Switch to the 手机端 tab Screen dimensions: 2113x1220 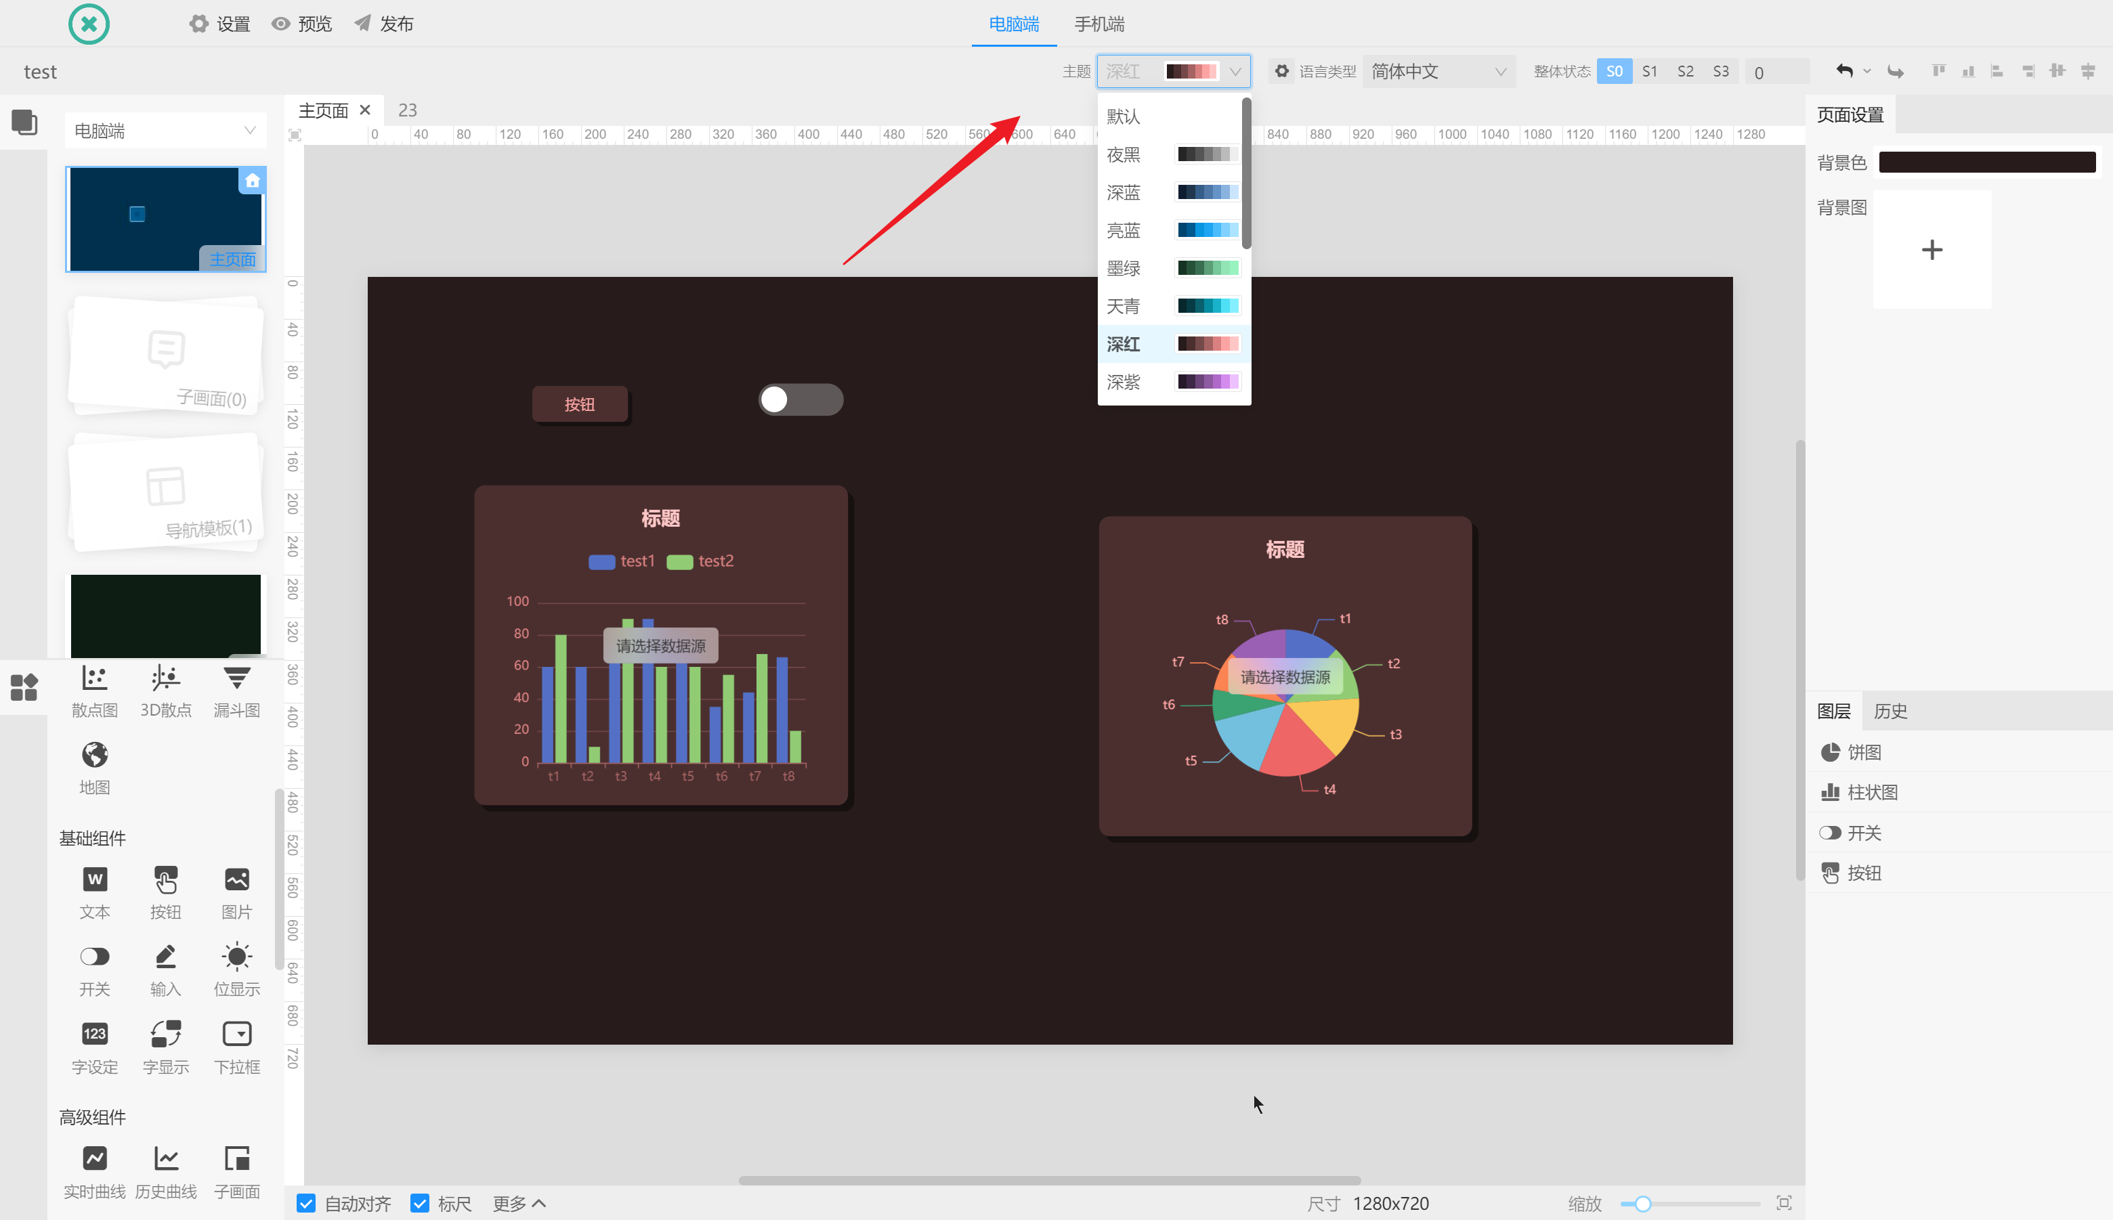[1100, 24]
